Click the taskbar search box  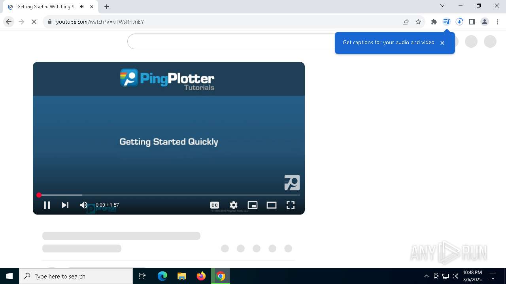(76, 276)
